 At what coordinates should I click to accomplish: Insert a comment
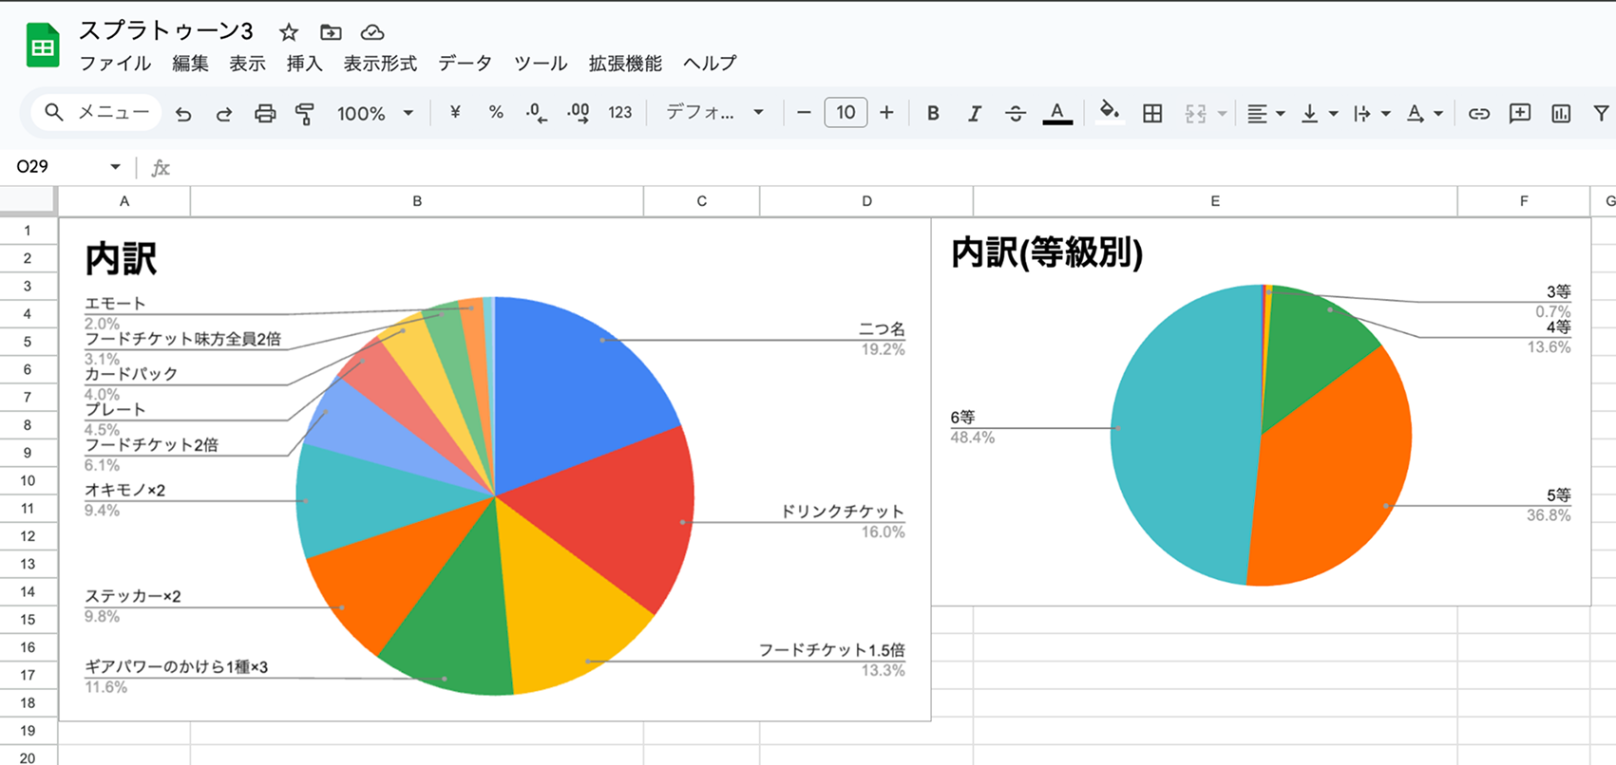point(1520,114)
